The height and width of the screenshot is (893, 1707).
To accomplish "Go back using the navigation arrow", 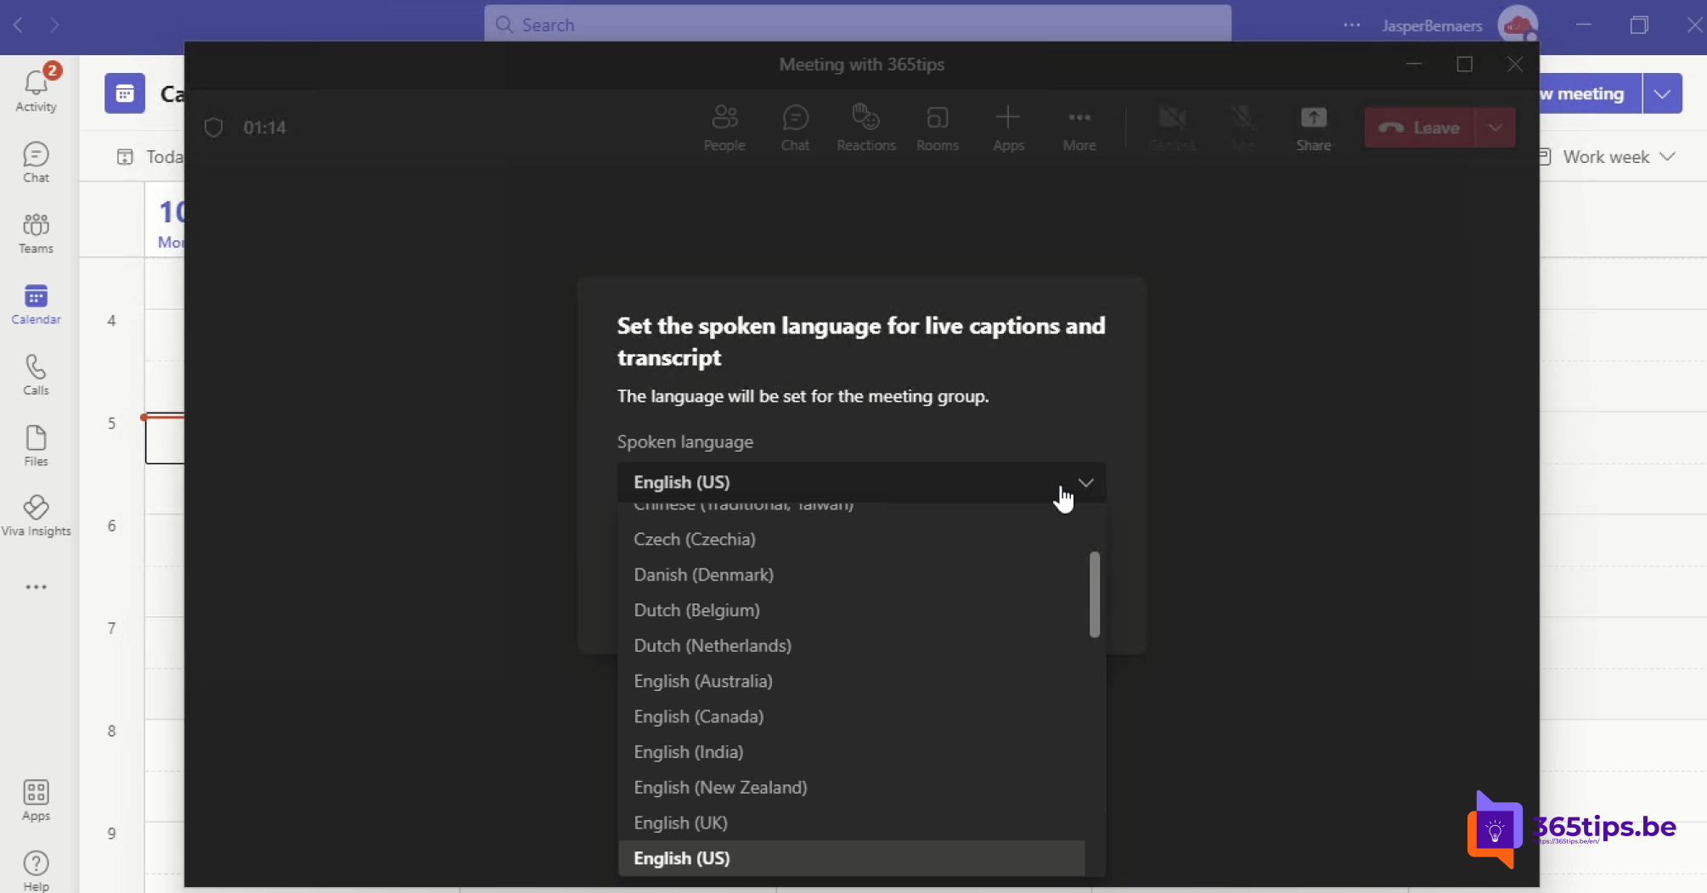I will click(x=18, y=25).
